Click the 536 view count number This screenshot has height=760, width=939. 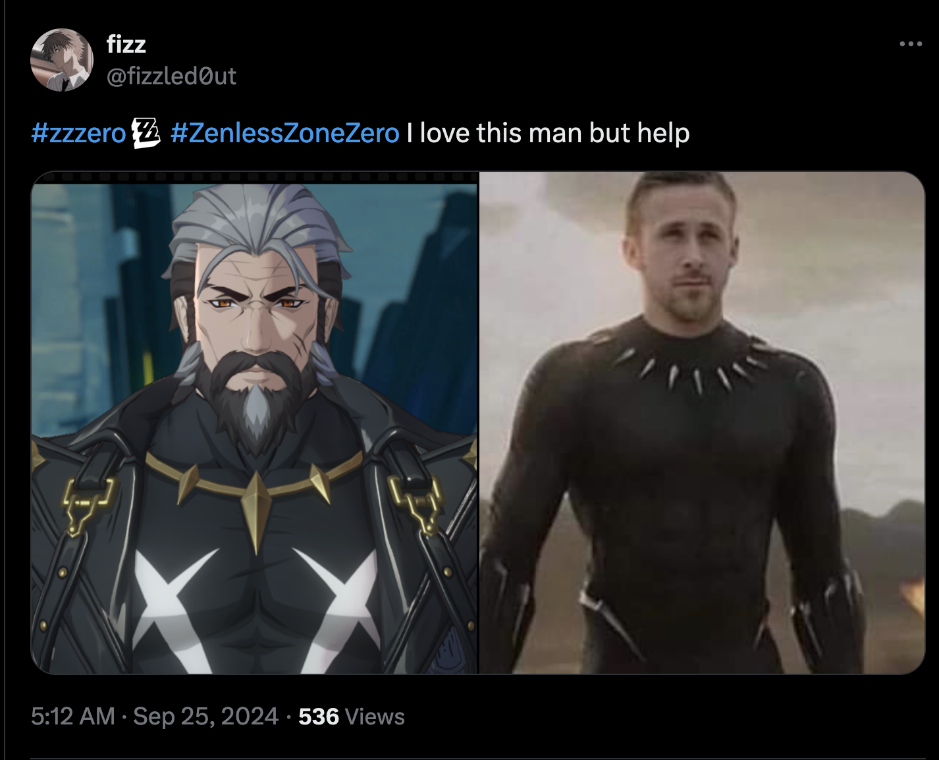[319, 717]
